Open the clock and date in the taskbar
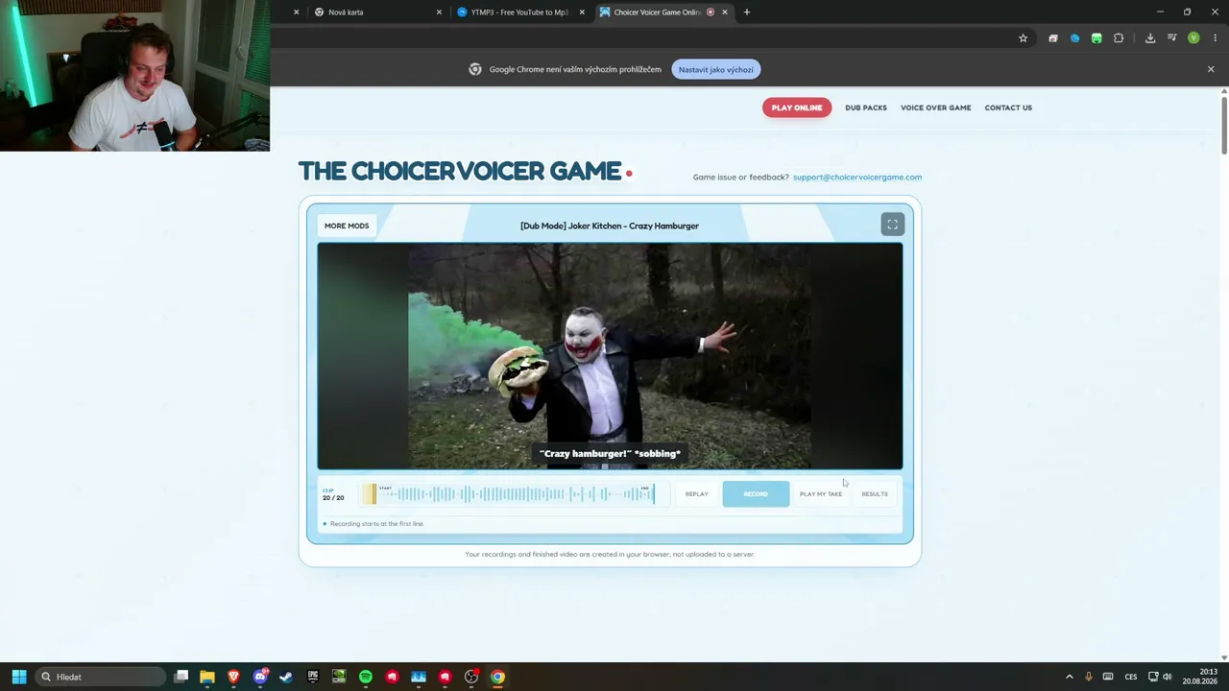Viewport: 1229px width, 691px height. 1202,677
